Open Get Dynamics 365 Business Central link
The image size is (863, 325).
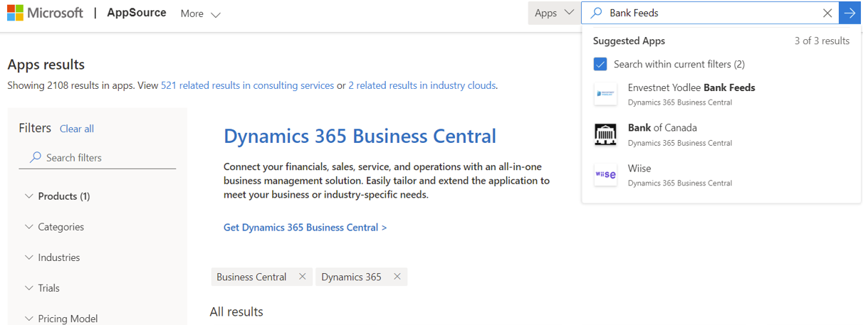[305, 228]
